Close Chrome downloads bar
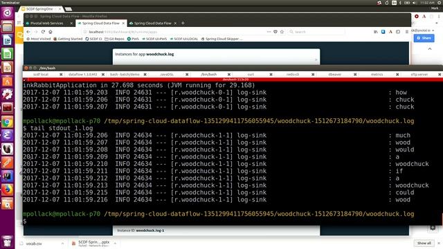Viewport: 443px width, 249px height. pos(439,243)
